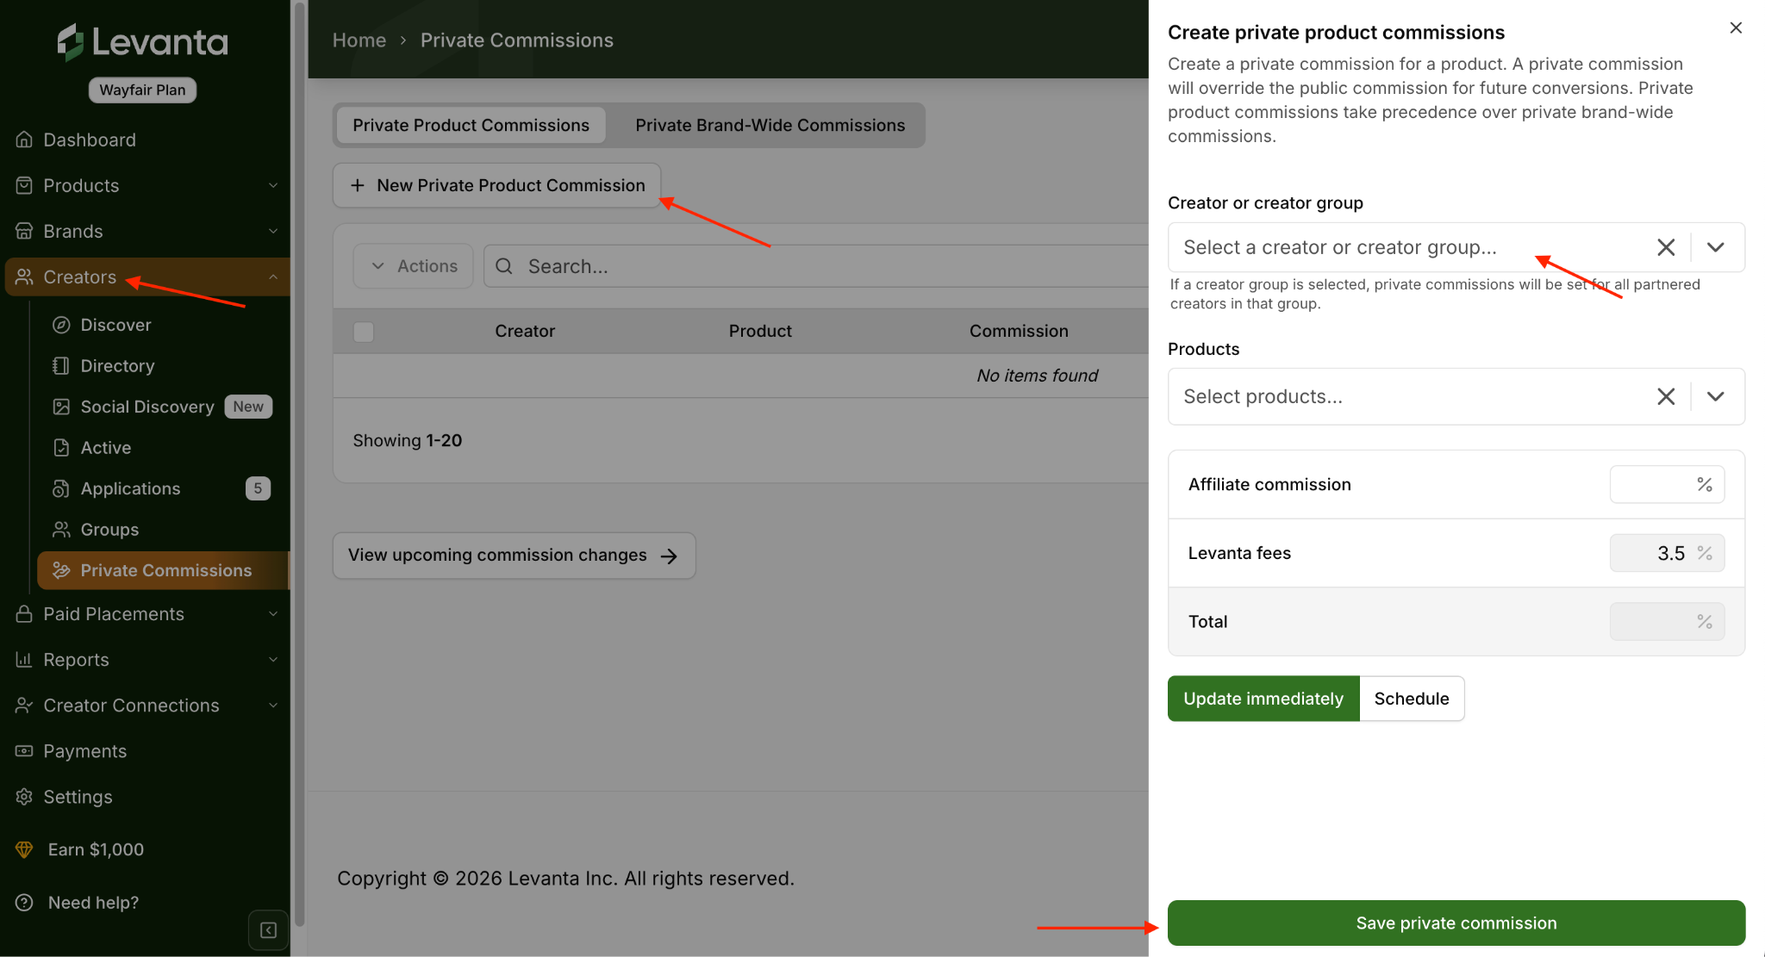Open the Actions dropdown
The height and width of the screenshot is (957, 1765).
(413, 266)
